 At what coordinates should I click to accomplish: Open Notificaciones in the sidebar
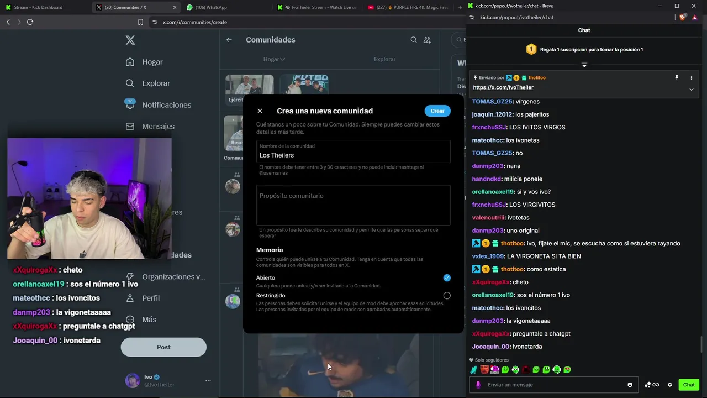point(158,105)
